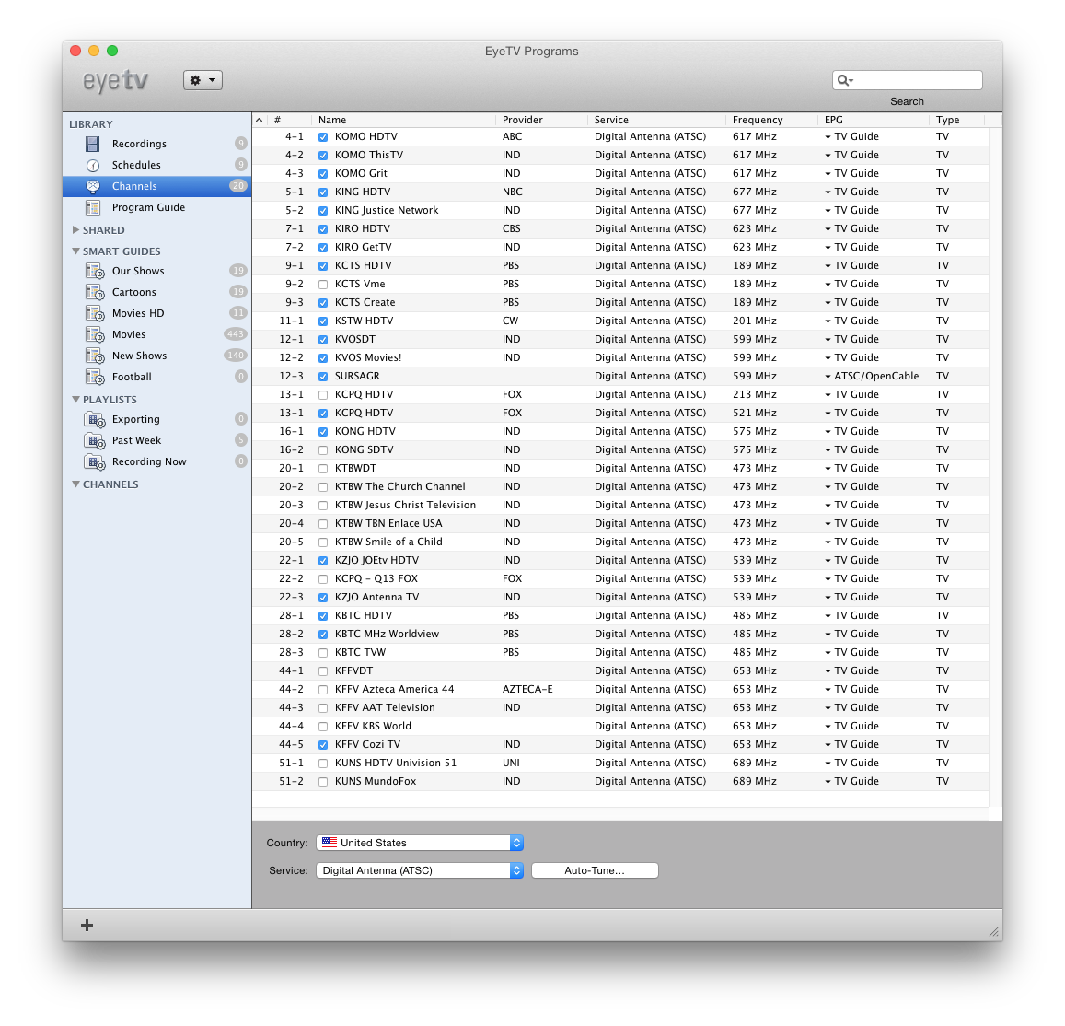Sort by the Frequency column header
The height and width of the screenshot is (1026, 1065).
(771, 120)
